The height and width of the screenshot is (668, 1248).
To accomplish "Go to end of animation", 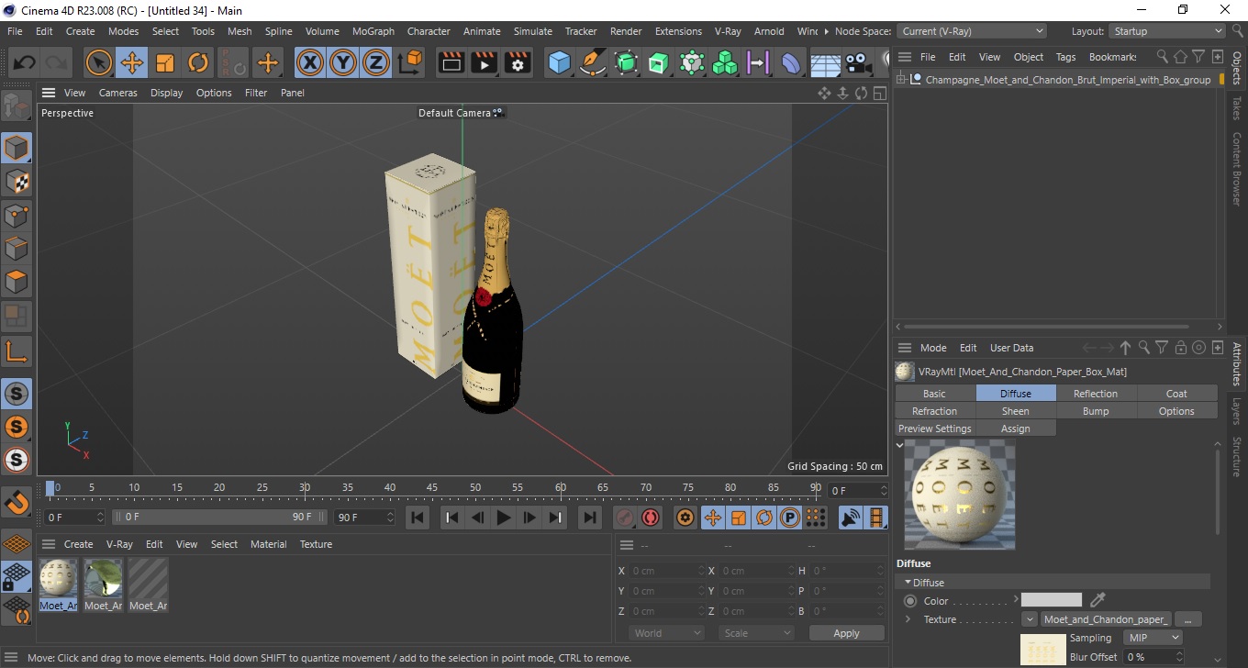I will pos(590,518).
